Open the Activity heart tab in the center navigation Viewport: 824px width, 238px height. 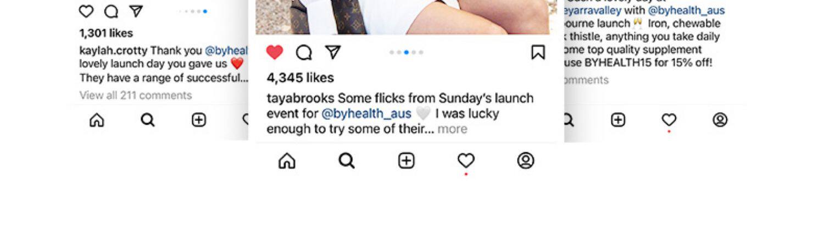[x=466, y=160]
